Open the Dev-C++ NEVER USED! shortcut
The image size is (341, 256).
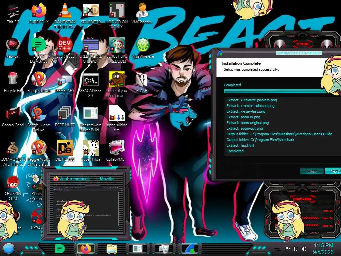[65, 48]
